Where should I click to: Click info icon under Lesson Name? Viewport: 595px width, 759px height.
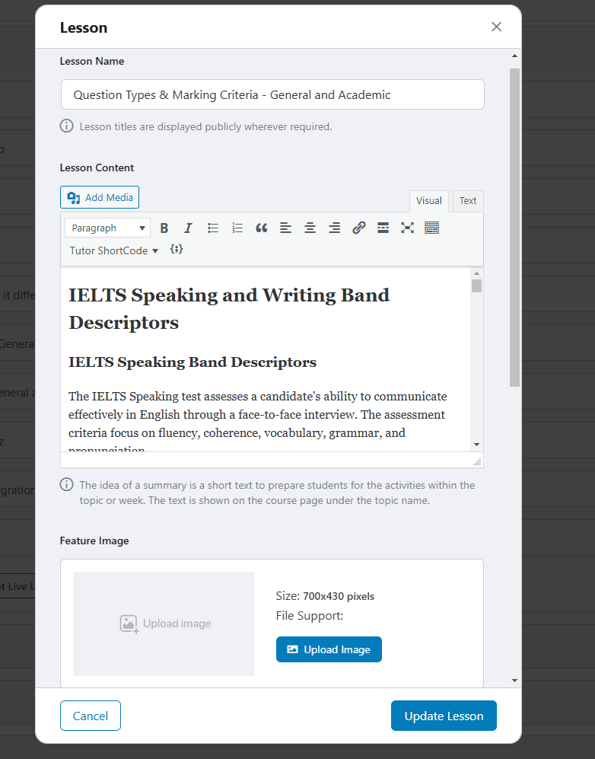point(66,126)
